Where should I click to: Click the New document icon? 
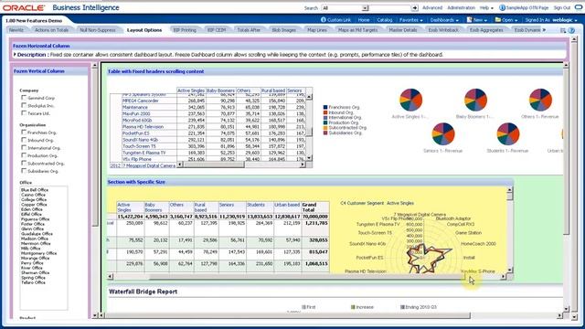[x=469, y=20]
